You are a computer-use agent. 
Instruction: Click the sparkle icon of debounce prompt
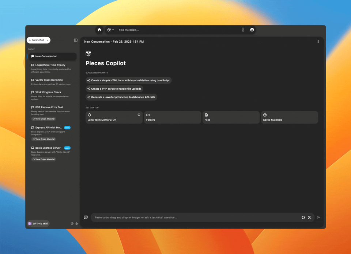point(88,97)
